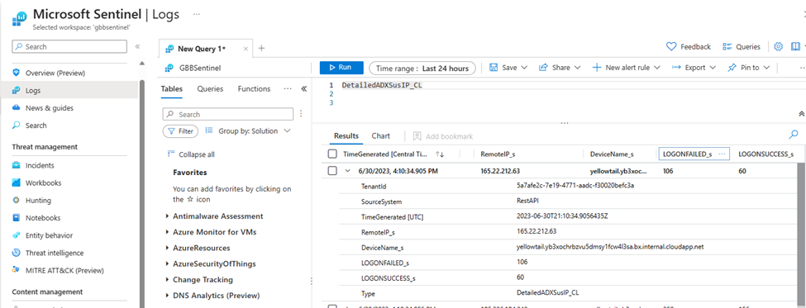Open Hunting in the sidebar
The image size is (806, 308).
[38, 200]
